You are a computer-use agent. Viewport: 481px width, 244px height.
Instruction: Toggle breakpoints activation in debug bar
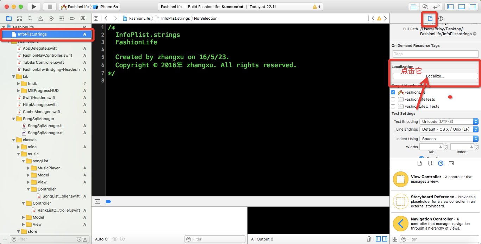[x=108, y=201]
